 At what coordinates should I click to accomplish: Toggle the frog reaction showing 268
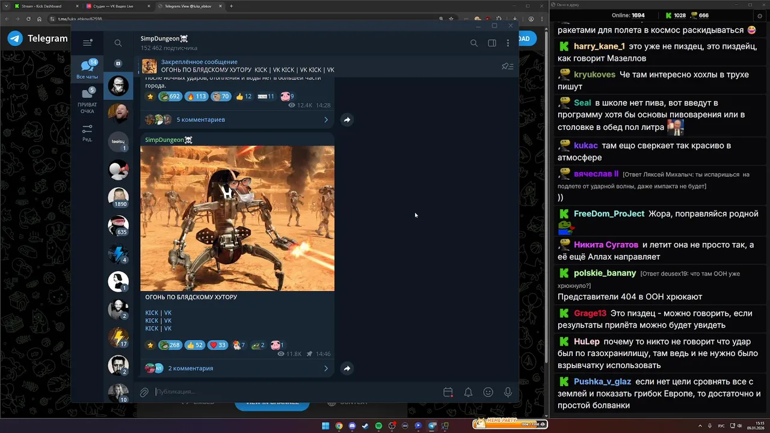(170, 345)
